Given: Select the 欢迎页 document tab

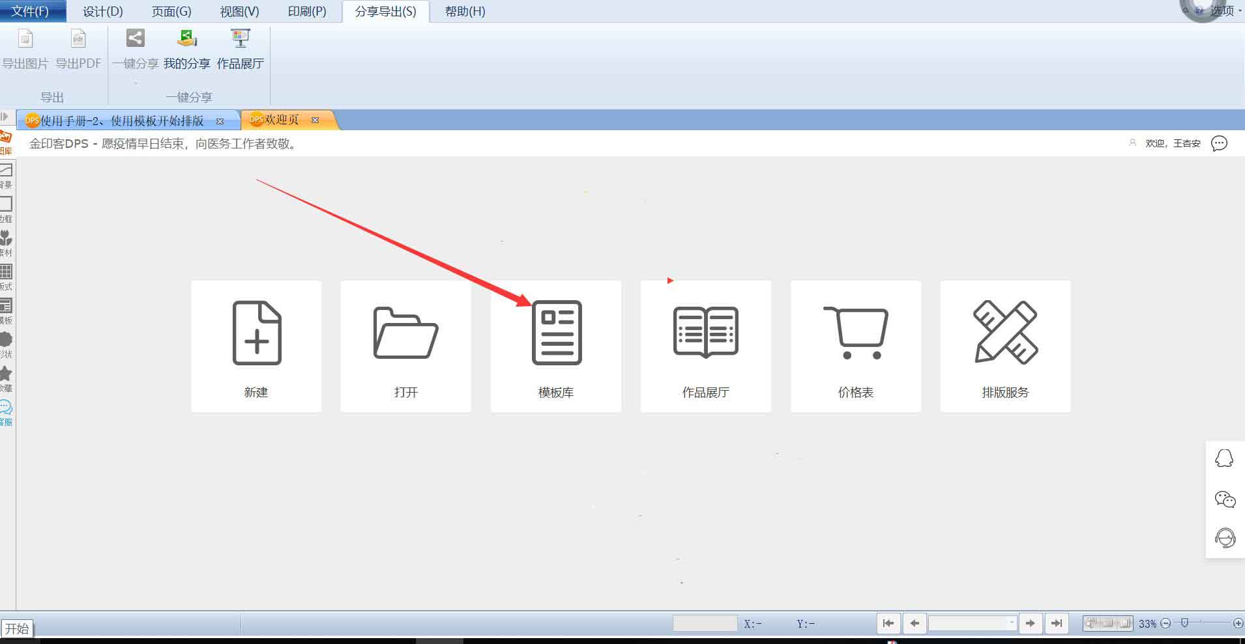Looking at the screenshot, I should pyautogui.click(x=282, y=120).
